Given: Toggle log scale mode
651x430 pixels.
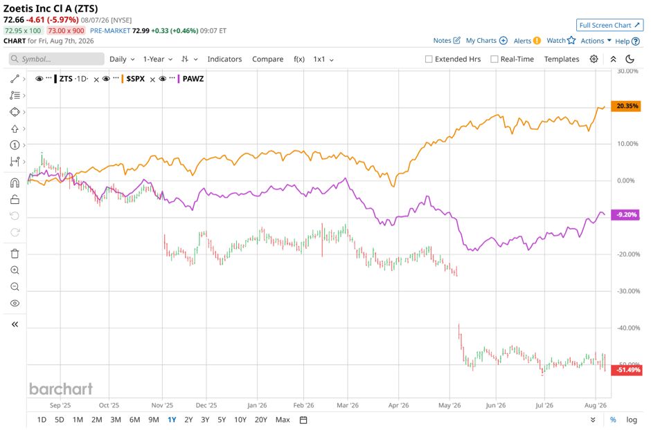Looking at the screenshot, I should [x=632, y=420].
